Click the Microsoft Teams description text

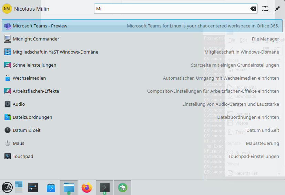203,26
